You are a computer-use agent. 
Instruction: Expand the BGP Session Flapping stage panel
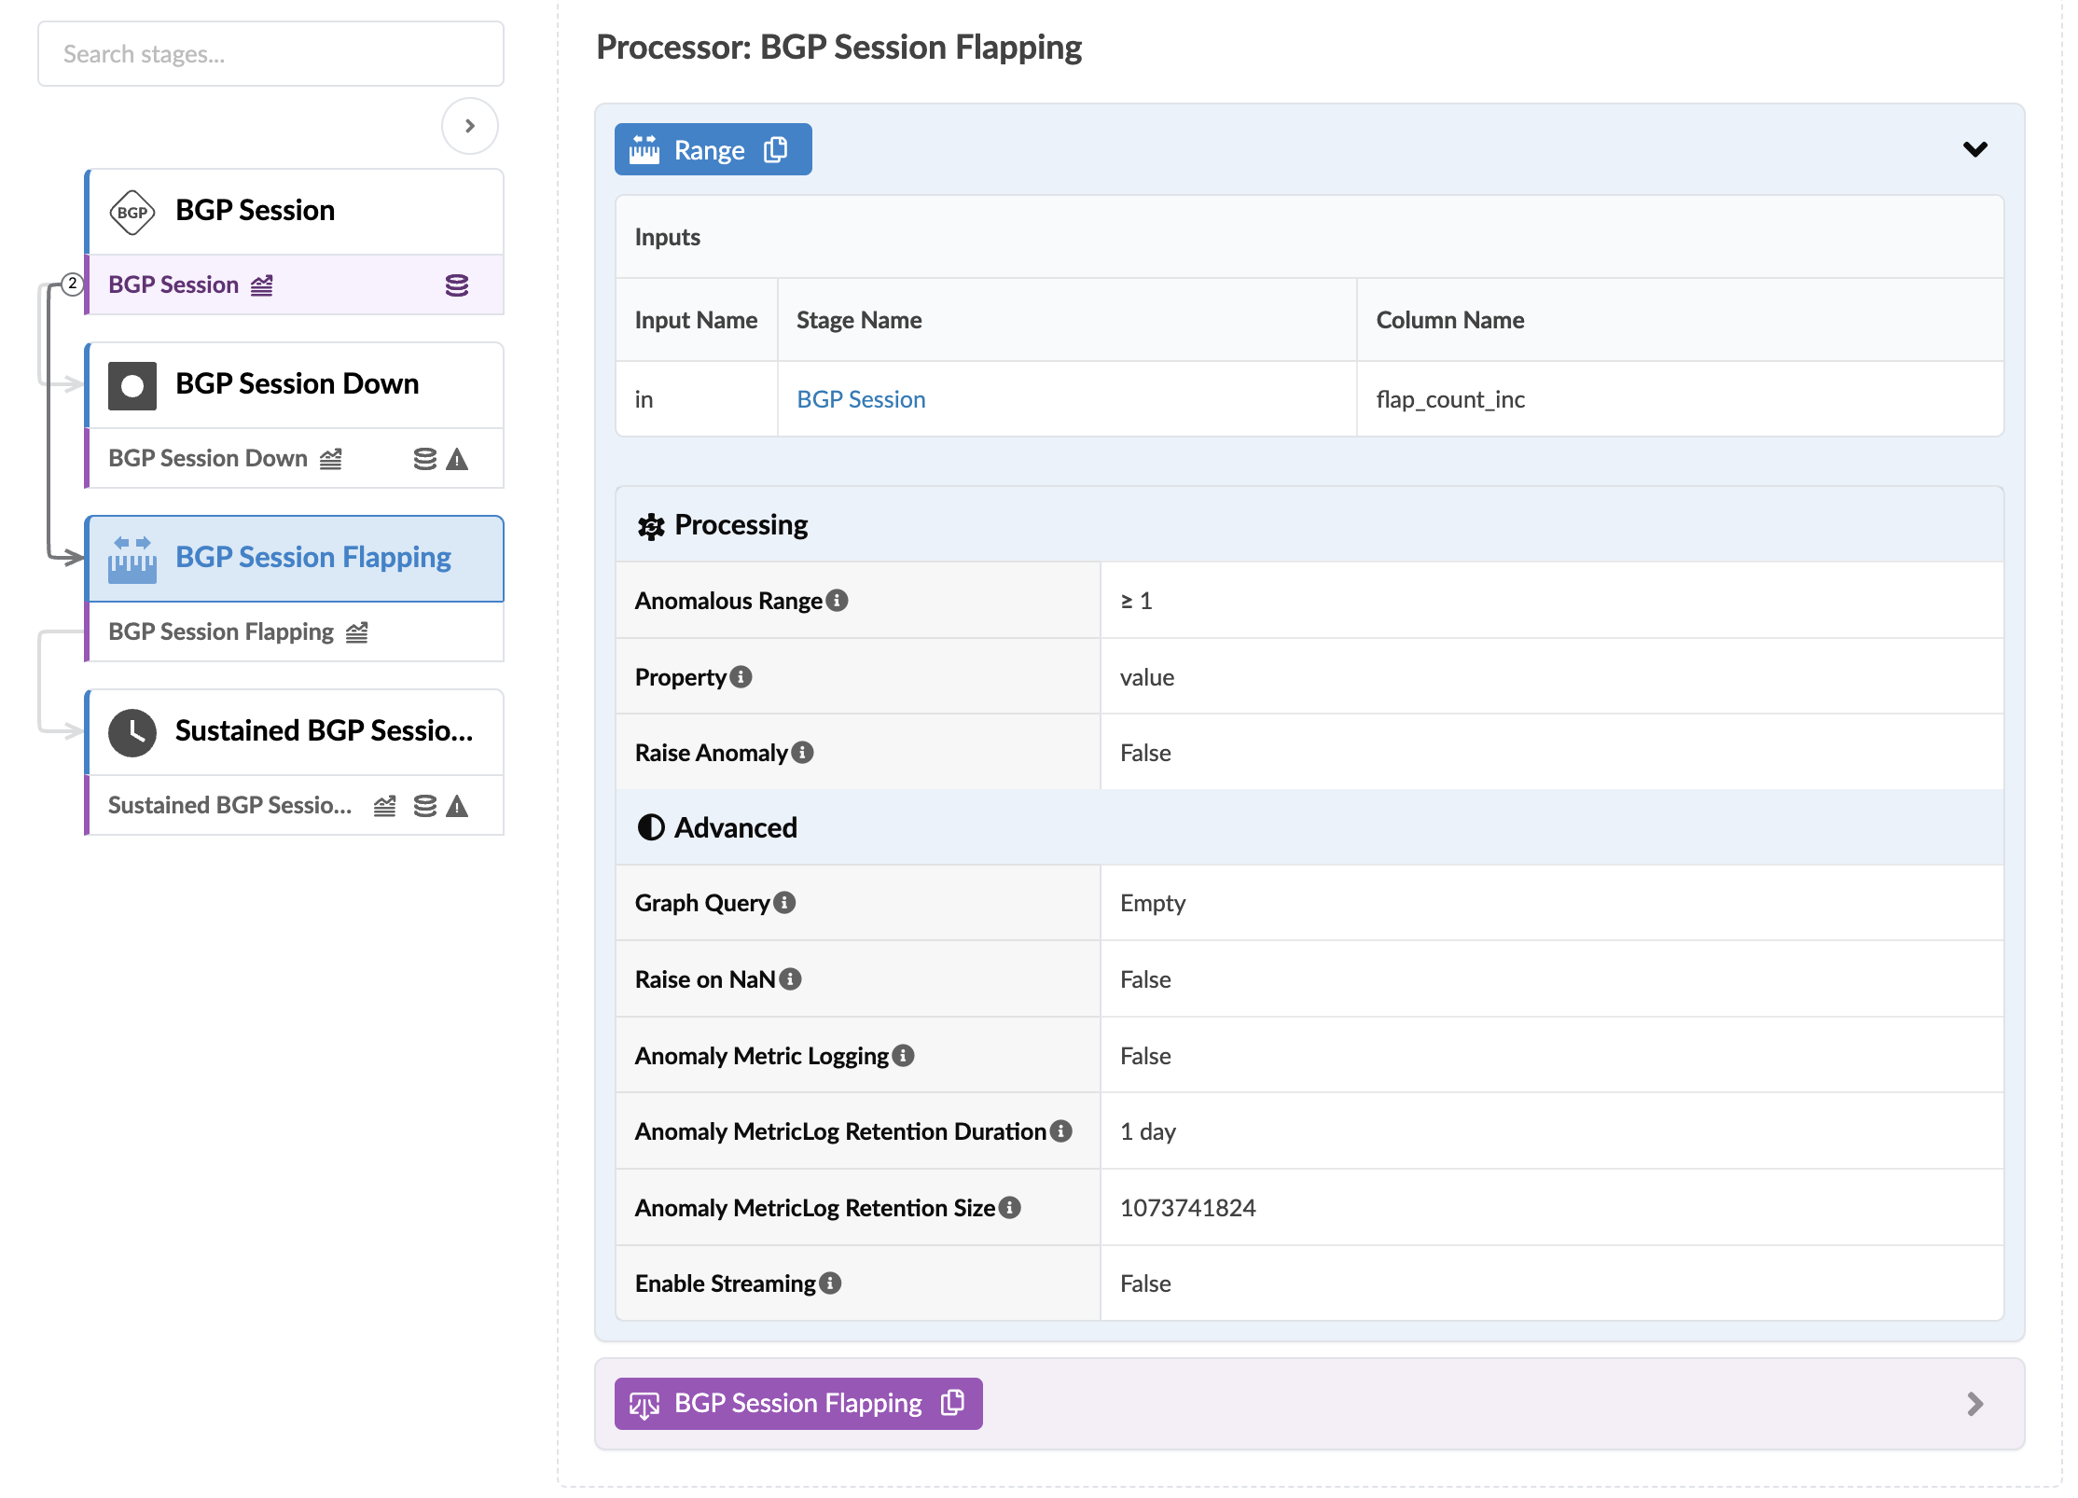point(1974,1404)
